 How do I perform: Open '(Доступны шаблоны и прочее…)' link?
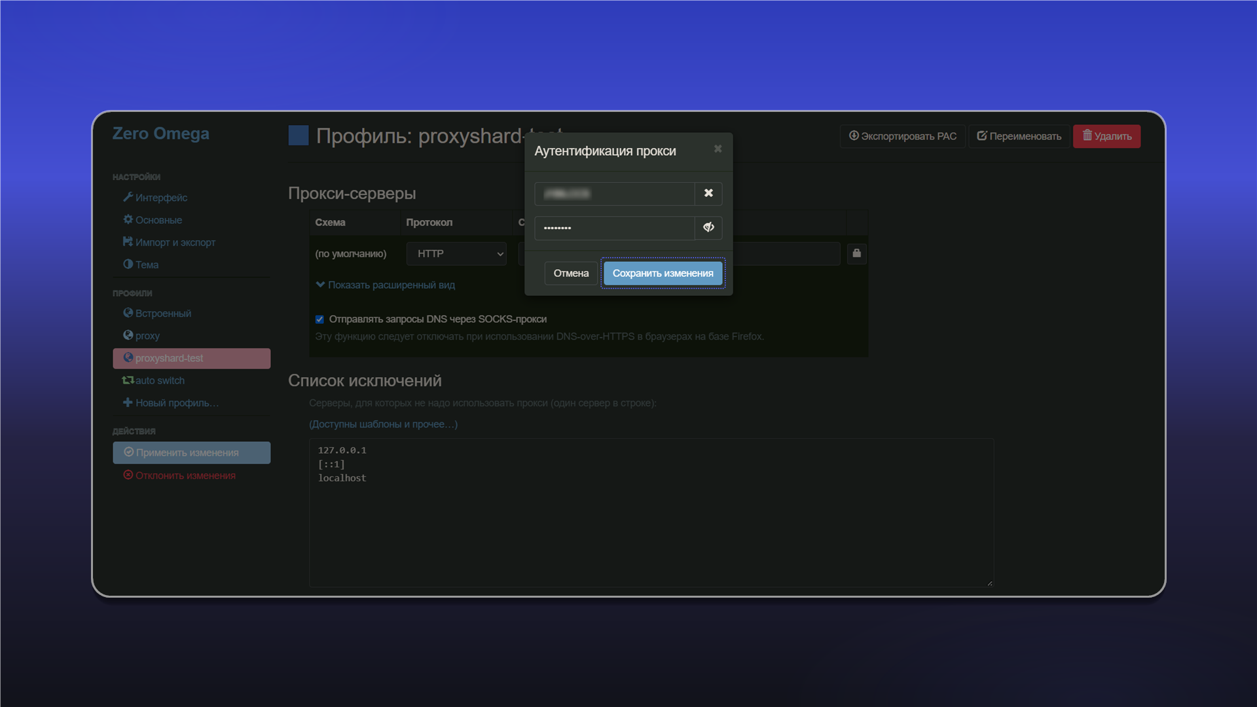(383, 424)
